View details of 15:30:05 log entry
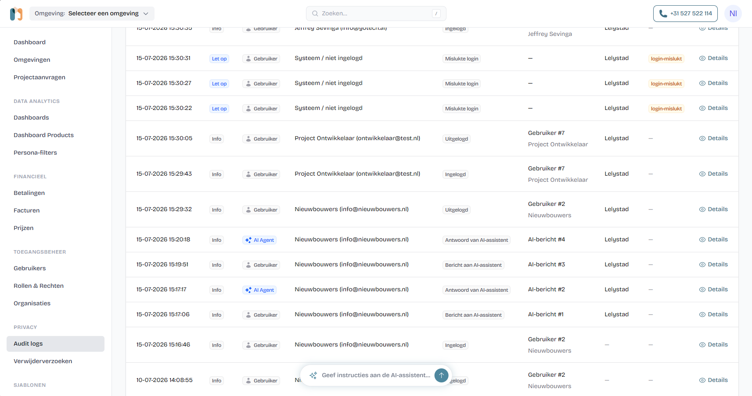 (x=713, y=138)
